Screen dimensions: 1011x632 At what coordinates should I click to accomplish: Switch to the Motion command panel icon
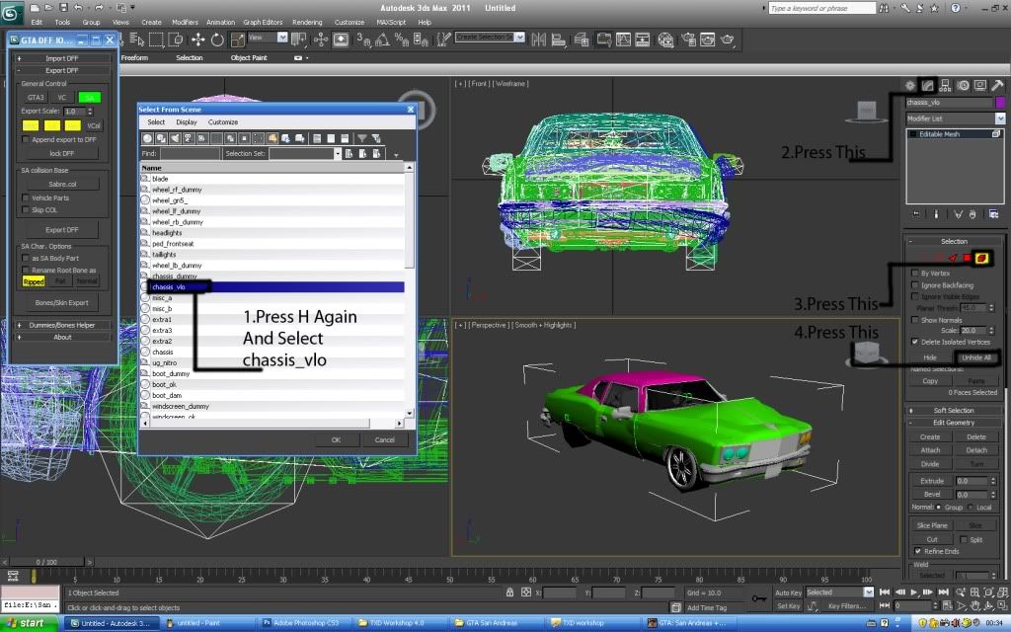coord(963,85)
